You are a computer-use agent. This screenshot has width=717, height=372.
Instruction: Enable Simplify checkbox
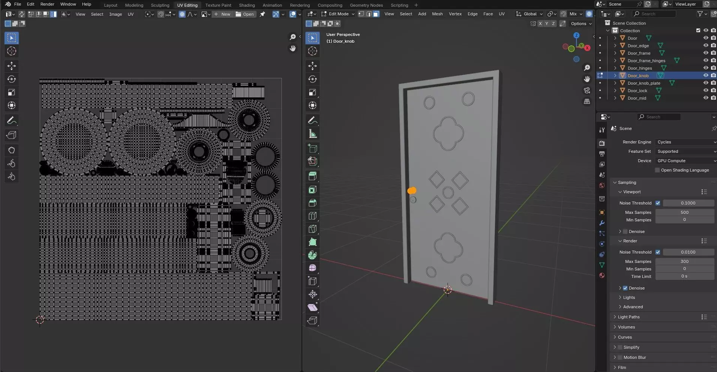point(620,347)
